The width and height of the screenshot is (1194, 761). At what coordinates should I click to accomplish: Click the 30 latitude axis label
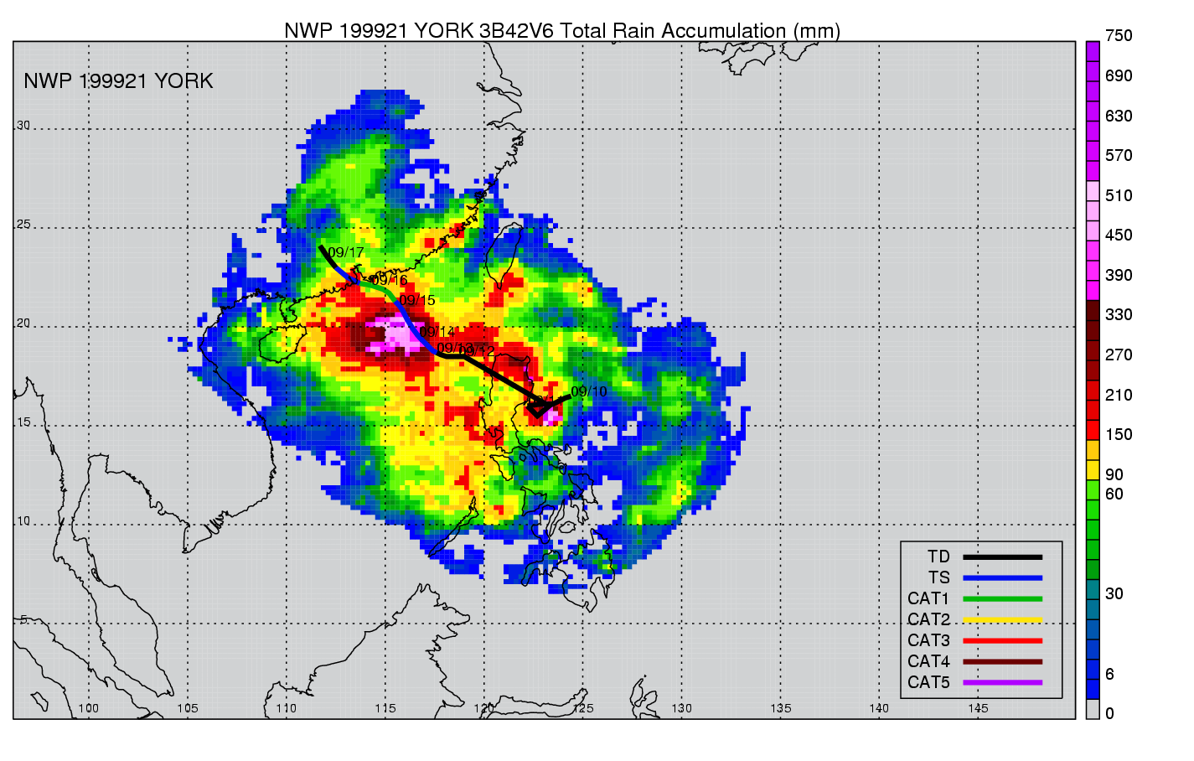[x=23, y=126]
